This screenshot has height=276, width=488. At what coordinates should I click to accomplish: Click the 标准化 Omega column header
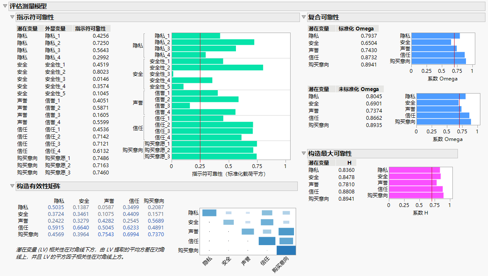[356, 29]
